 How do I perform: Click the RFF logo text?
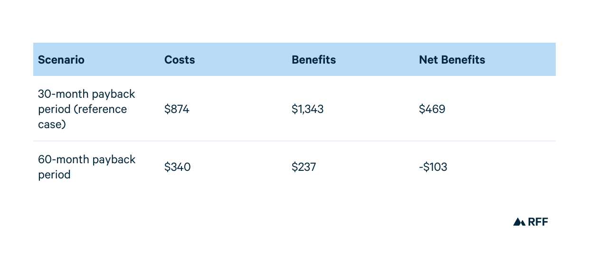click(x=538, y=222)
